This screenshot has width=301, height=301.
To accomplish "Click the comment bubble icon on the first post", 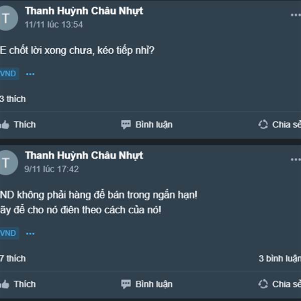I will tap(126, 124).
